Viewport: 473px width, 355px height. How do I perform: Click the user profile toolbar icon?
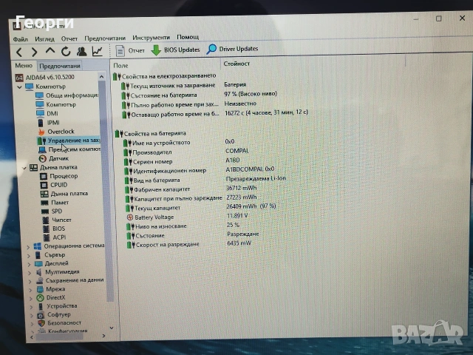point(81,52)
